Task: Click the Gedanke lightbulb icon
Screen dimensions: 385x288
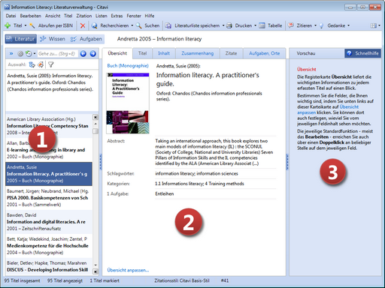Action: (321, 25)
